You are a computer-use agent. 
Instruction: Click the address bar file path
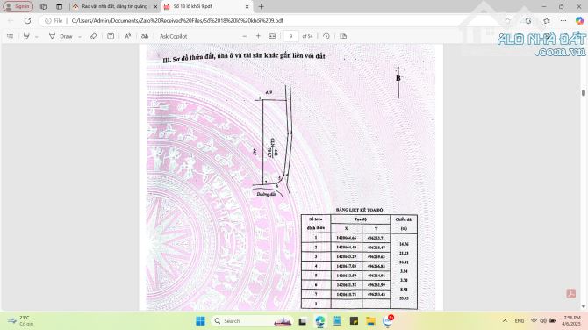click(177, 21)
